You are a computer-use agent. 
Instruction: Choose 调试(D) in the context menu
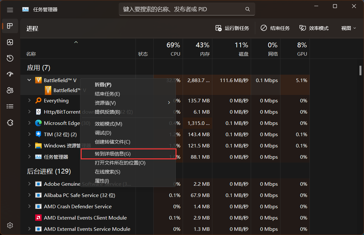click(128, 133)
